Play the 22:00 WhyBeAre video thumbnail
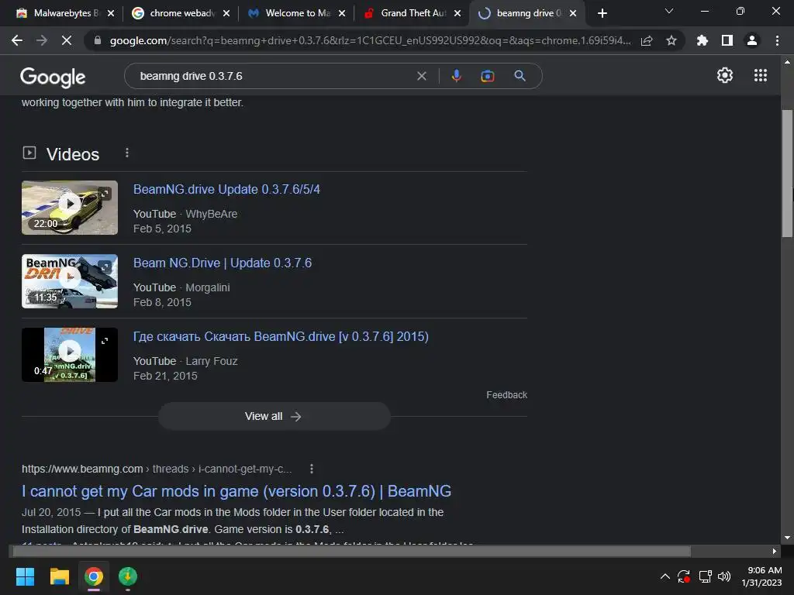Screen dimensions: 794x595 (69, 208)
